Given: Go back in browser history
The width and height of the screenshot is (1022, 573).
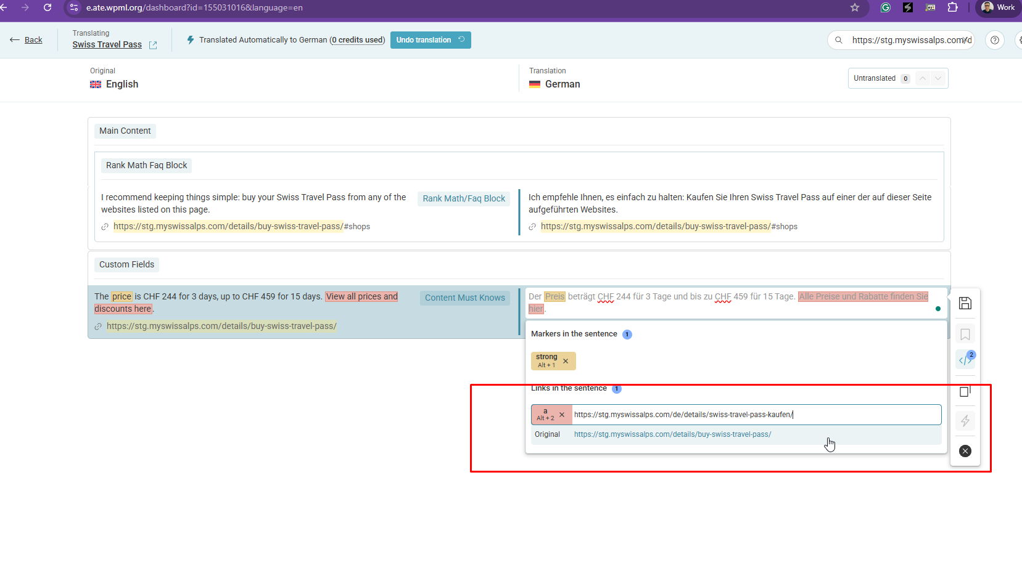Looking at the screenshot, I should coord(3,7).
